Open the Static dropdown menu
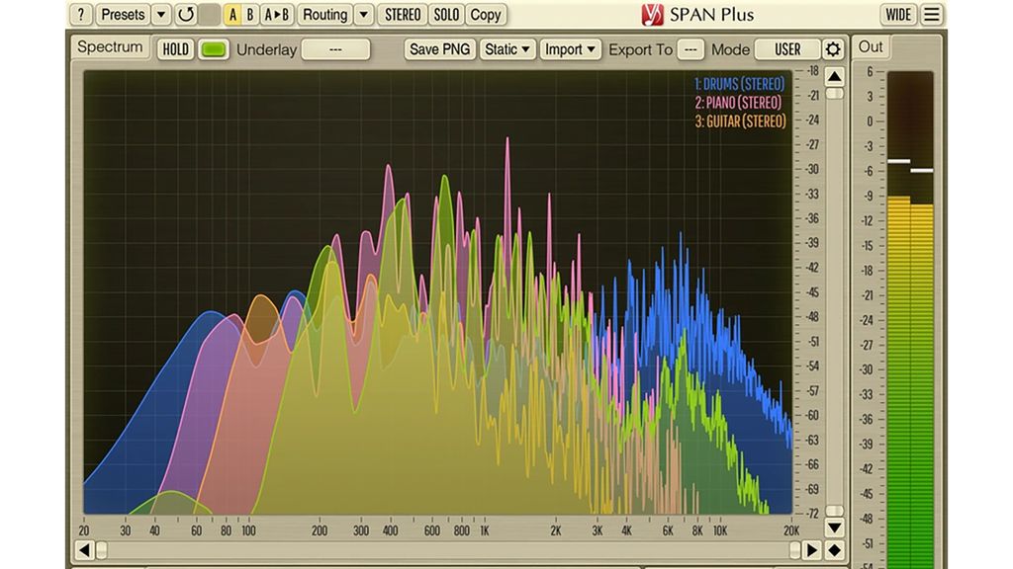 (507, 49)
